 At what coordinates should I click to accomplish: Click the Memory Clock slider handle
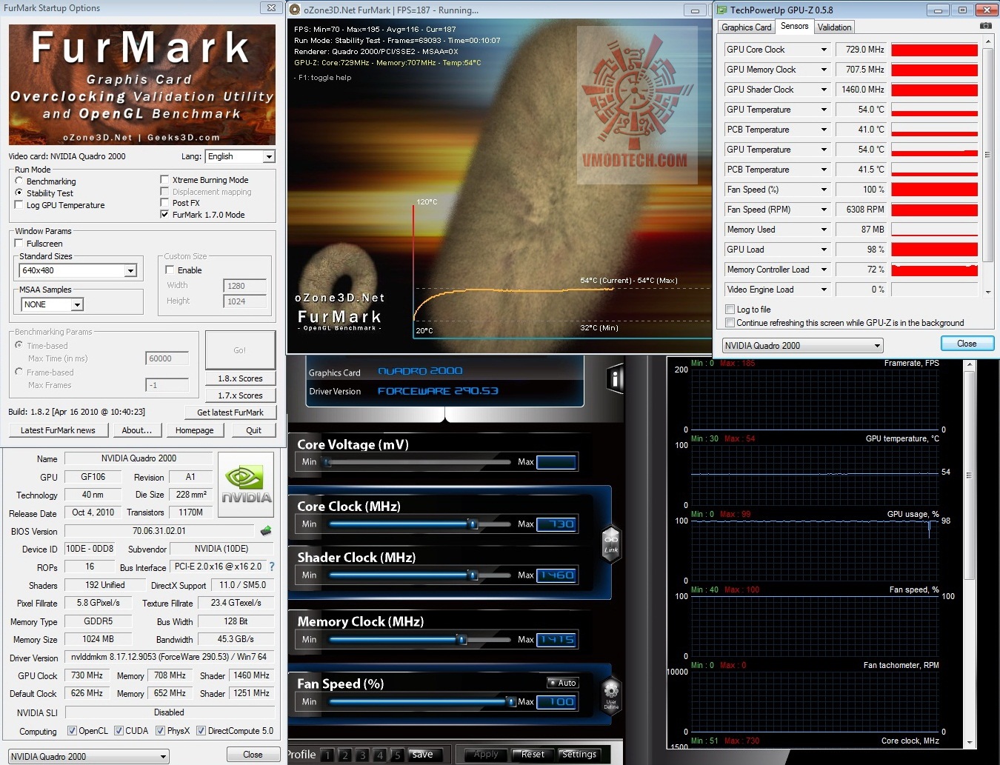click(x=461, y=639)
